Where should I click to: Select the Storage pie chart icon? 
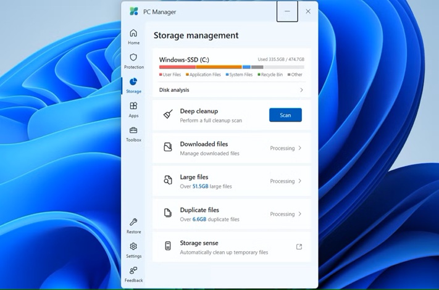(x=133, y=81)
